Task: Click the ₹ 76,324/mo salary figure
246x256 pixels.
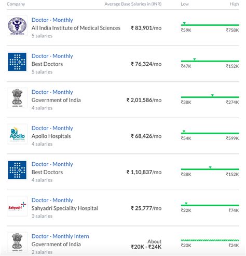Action: pyautogui.click(x=146, y=64)
